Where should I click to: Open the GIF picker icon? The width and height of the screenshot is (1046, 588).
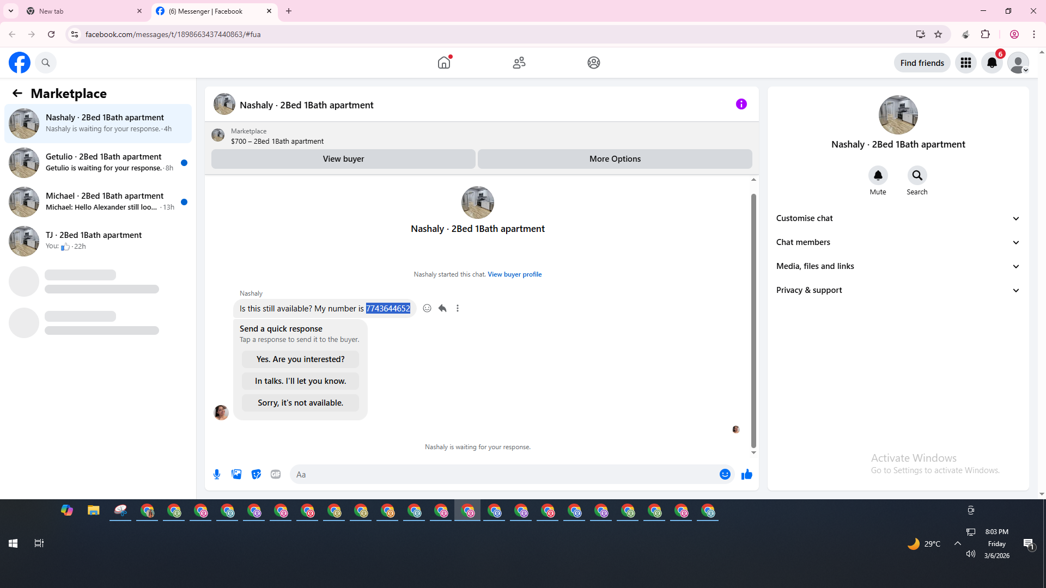(x=276, y=474)
